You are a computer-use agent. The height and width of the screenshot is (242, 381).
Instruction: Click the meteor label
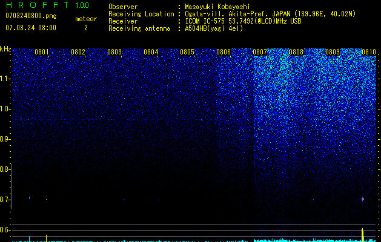pyautogui.click(x=86, y=19)
